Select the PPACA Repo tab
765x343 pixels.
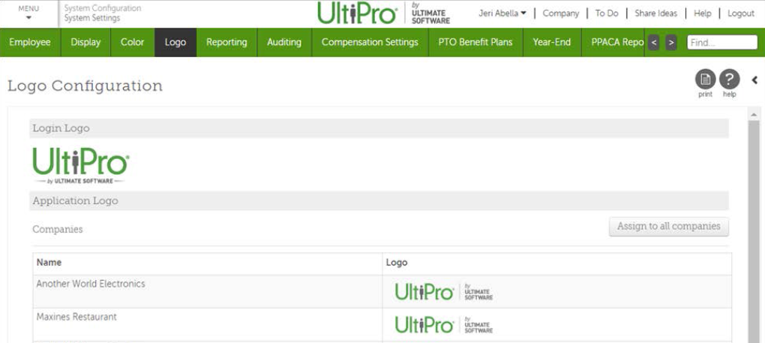click(613, 43)
